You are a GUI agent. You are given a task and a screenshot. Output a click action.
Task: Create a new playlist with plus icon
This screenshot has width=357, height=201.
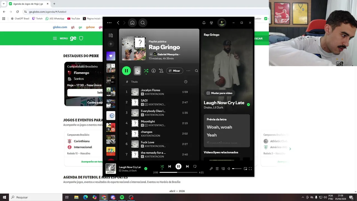[x=111, y=44]
